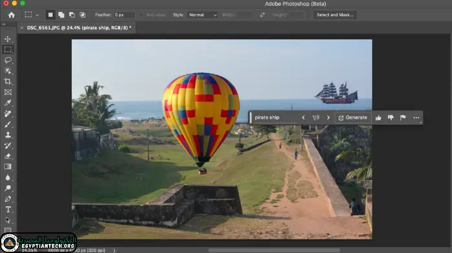Click the Generate button

coord(353,117)
